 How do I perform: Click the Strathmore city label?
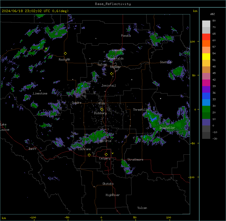click(x=135, y=160)
